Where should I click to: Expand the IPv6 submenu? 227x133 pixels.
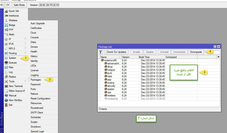16,44
